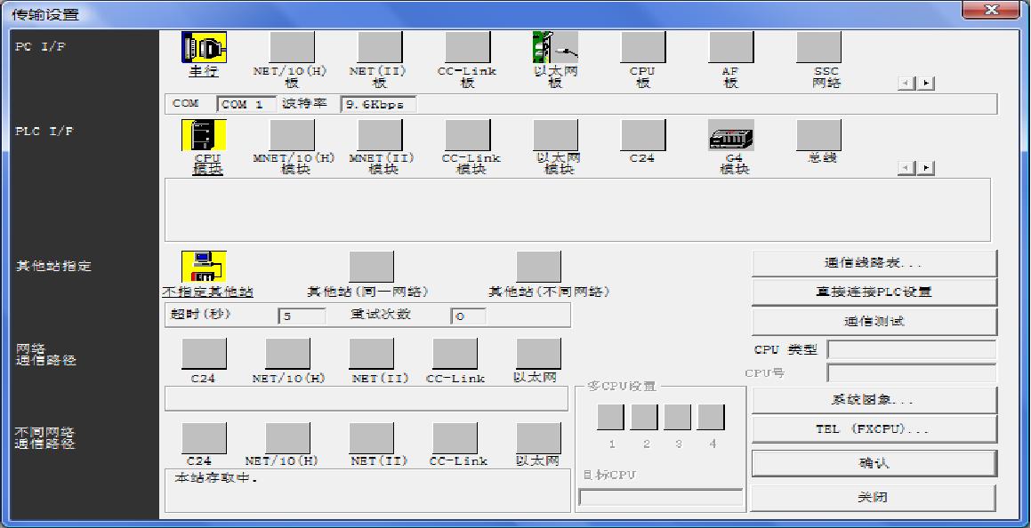The image size is (1031, 528).
Task: Pick the C24 icon in PLC I/F row
Action: click(x=642, y=135)
